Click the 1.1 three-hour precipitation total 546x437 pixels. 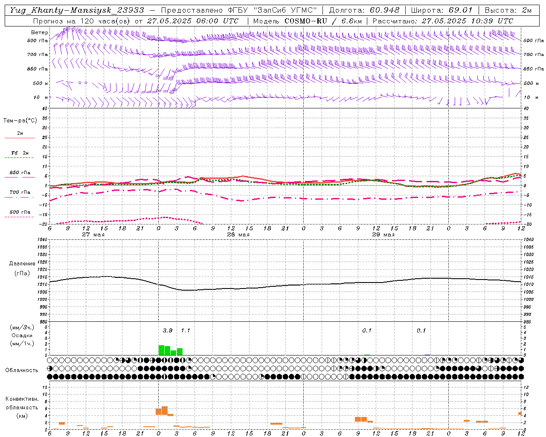(186, 331)
